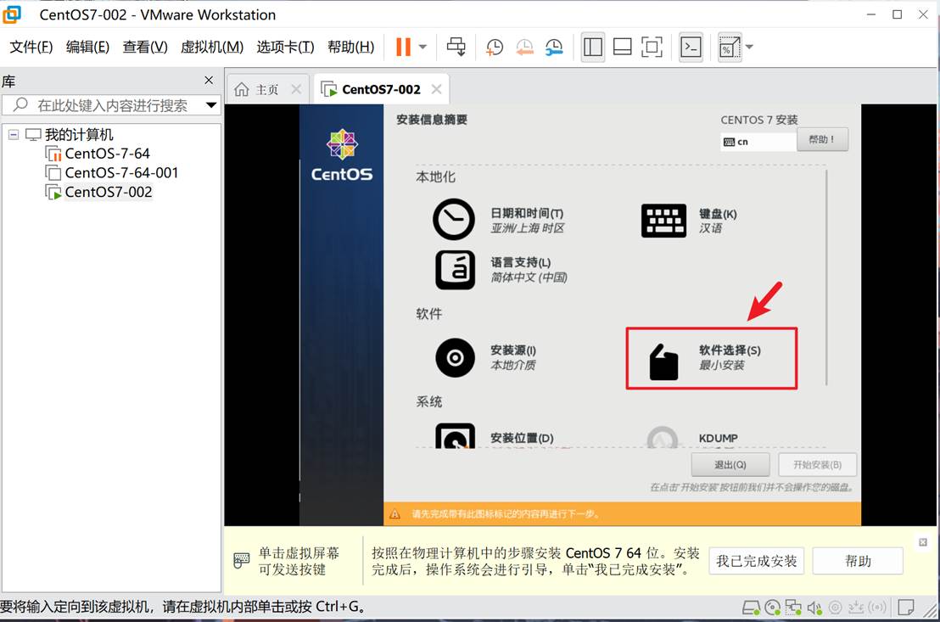This screenshot has height=622, width=940.
Task: Open KDUMP settings
Action: pyautogui.click(x=692, y=437)
